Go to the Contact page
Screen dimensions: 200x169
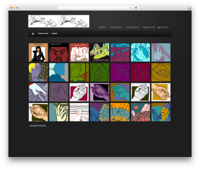click(x=102, y=27)
